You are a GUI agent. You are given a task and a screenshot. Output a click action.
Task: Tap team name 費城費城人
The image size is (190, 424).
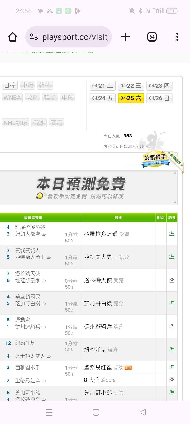tap(27, 250)
